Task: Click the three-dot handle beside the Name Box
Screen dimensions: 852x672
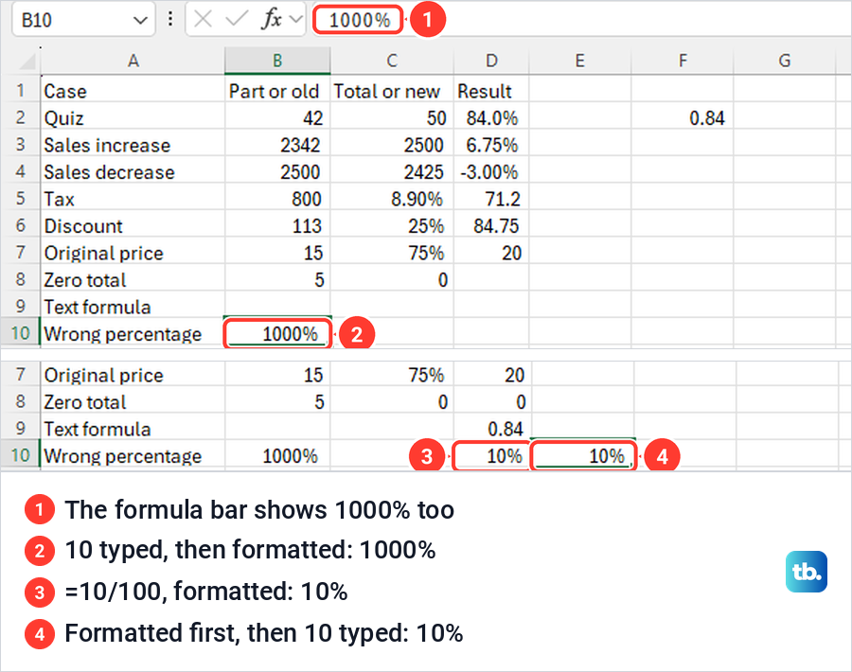Action: (170, 20)
